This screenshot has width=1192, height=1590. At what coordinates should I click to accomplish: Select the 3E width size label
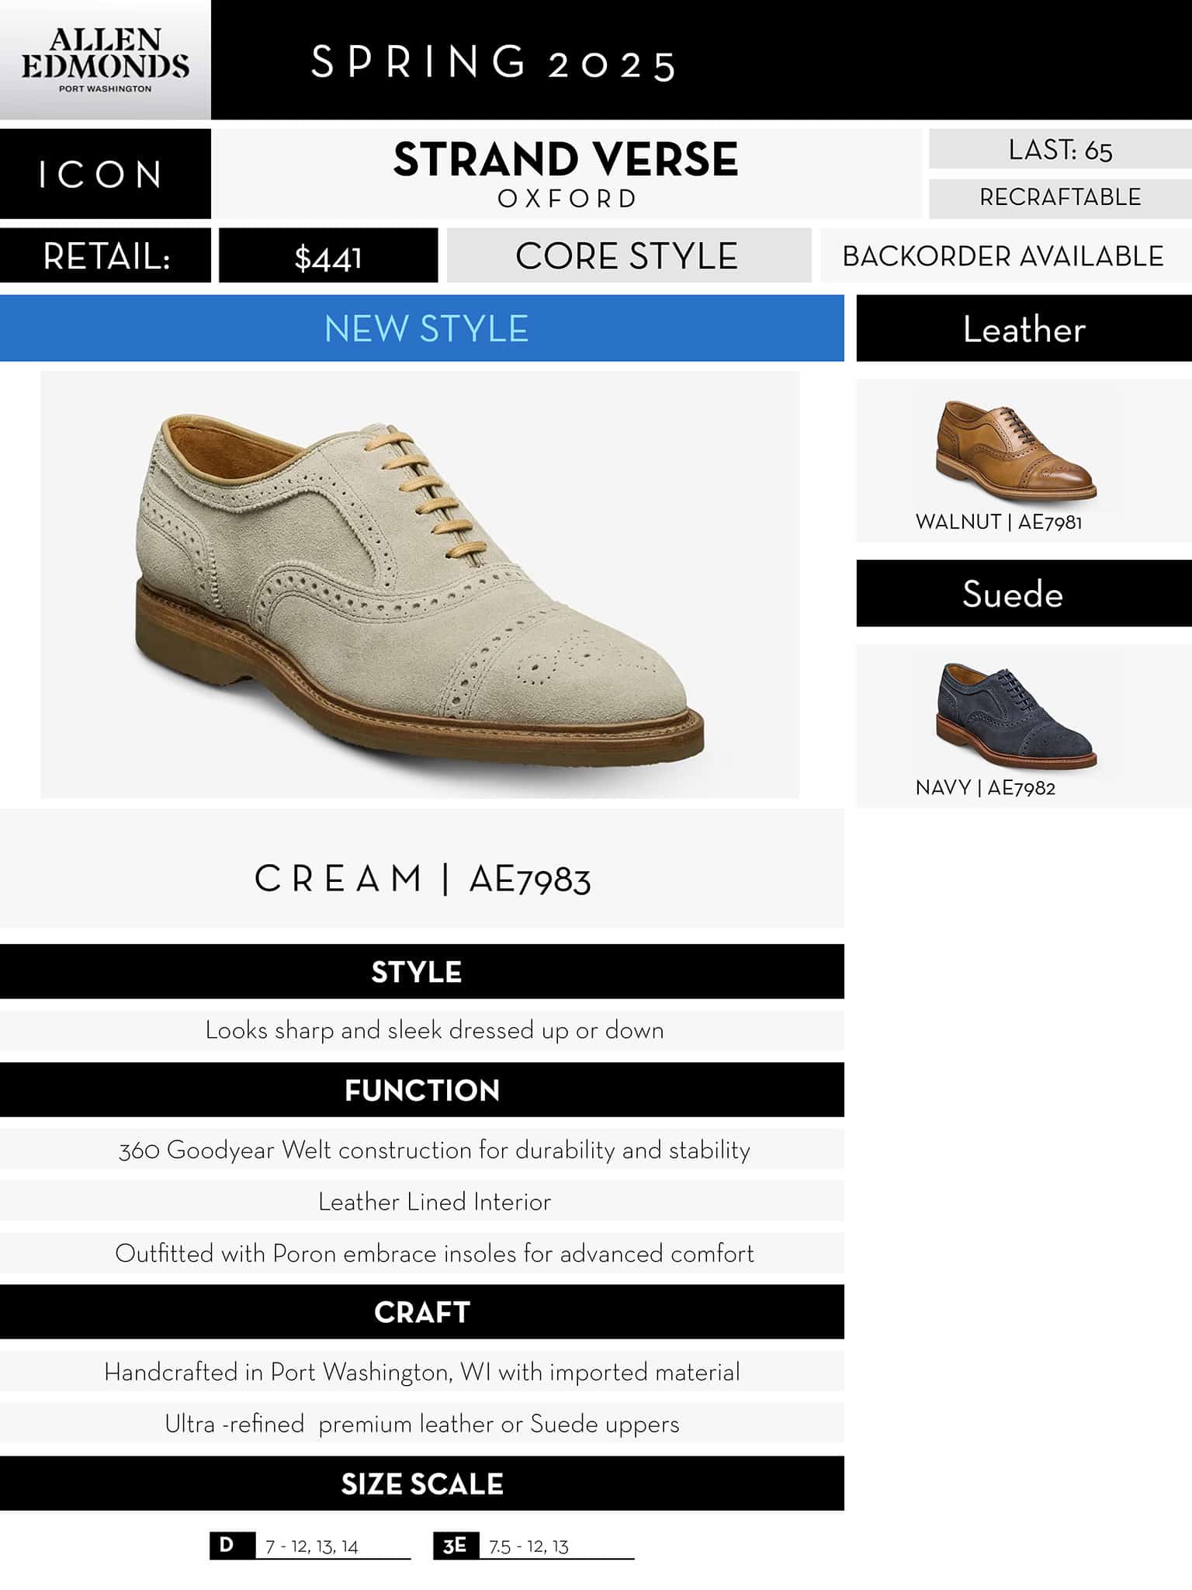tap(456, 1545)
